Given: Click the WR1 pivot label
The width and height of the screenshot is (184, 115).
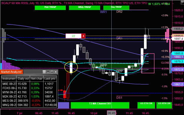Looking at the screenshot, I should coord(103,12).
